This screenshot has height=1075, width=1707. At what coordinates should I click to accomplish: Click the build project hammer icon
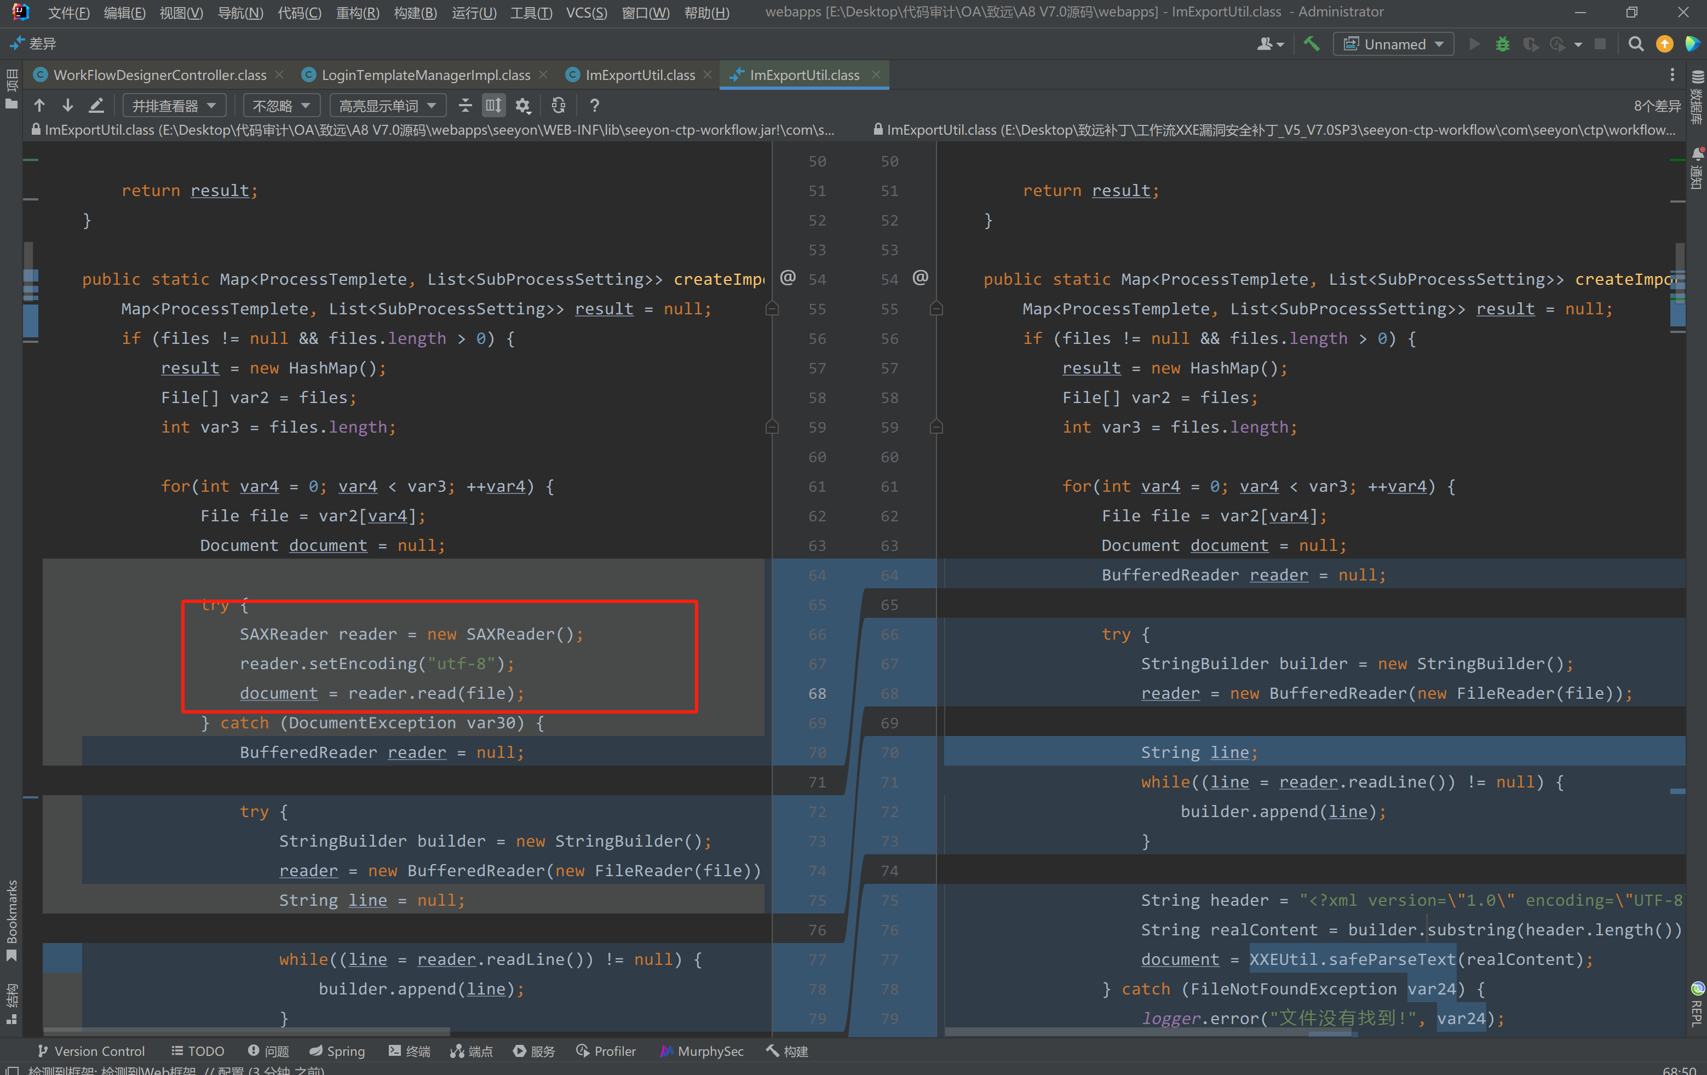[x=1312, y=44]
